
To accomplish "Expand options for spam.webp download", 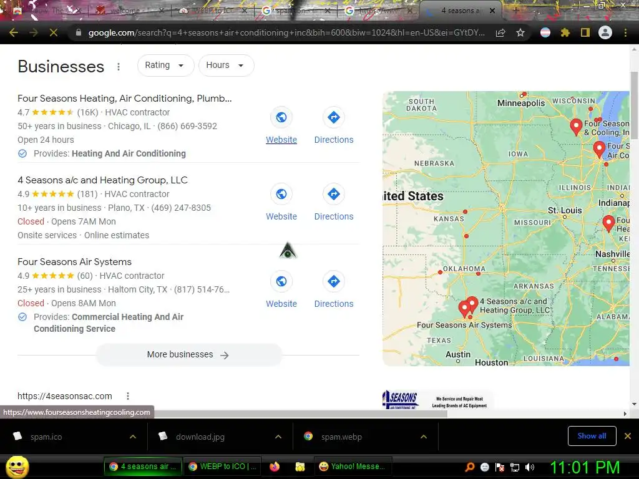I will pyautogui.click(x=424, y=437).
